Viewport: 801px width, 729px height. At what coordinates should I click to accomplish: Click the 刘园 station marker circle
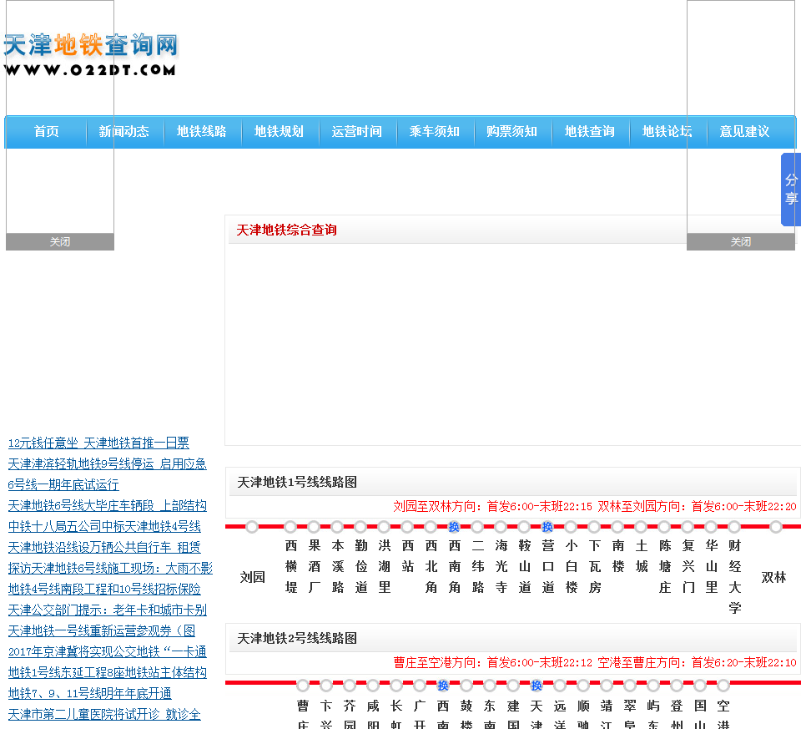[x=252, y=527]
